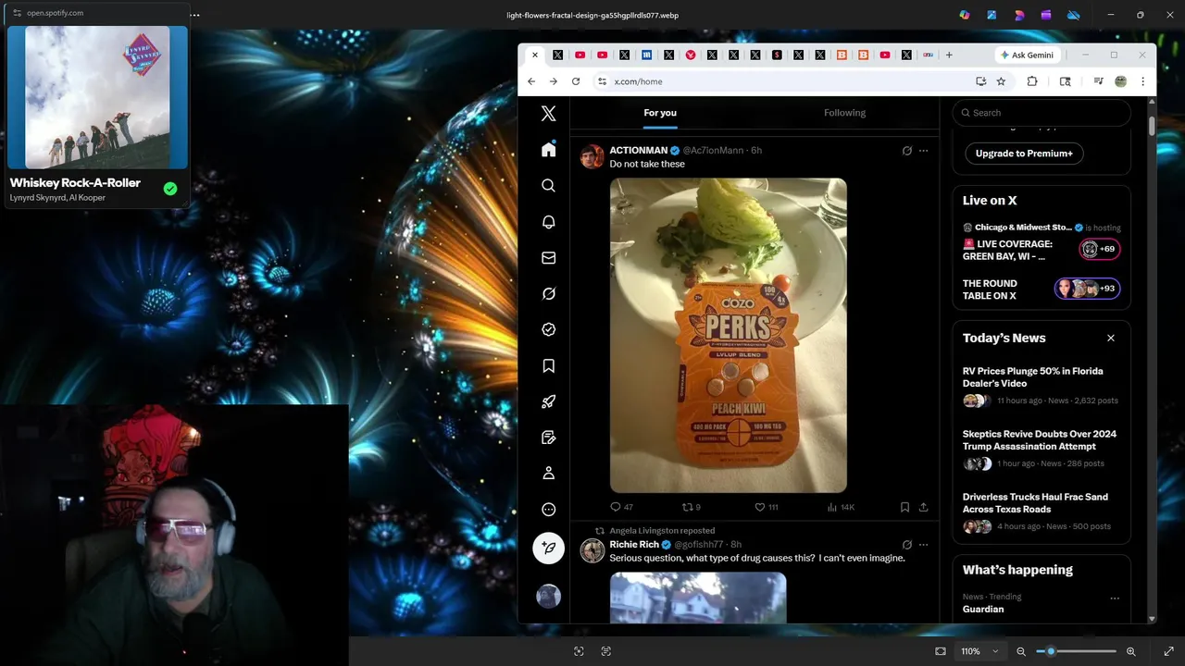Open Chrome profile avatar in toolbar
The width and height of the screenshot is (1185, 666).
point(1120,81)
